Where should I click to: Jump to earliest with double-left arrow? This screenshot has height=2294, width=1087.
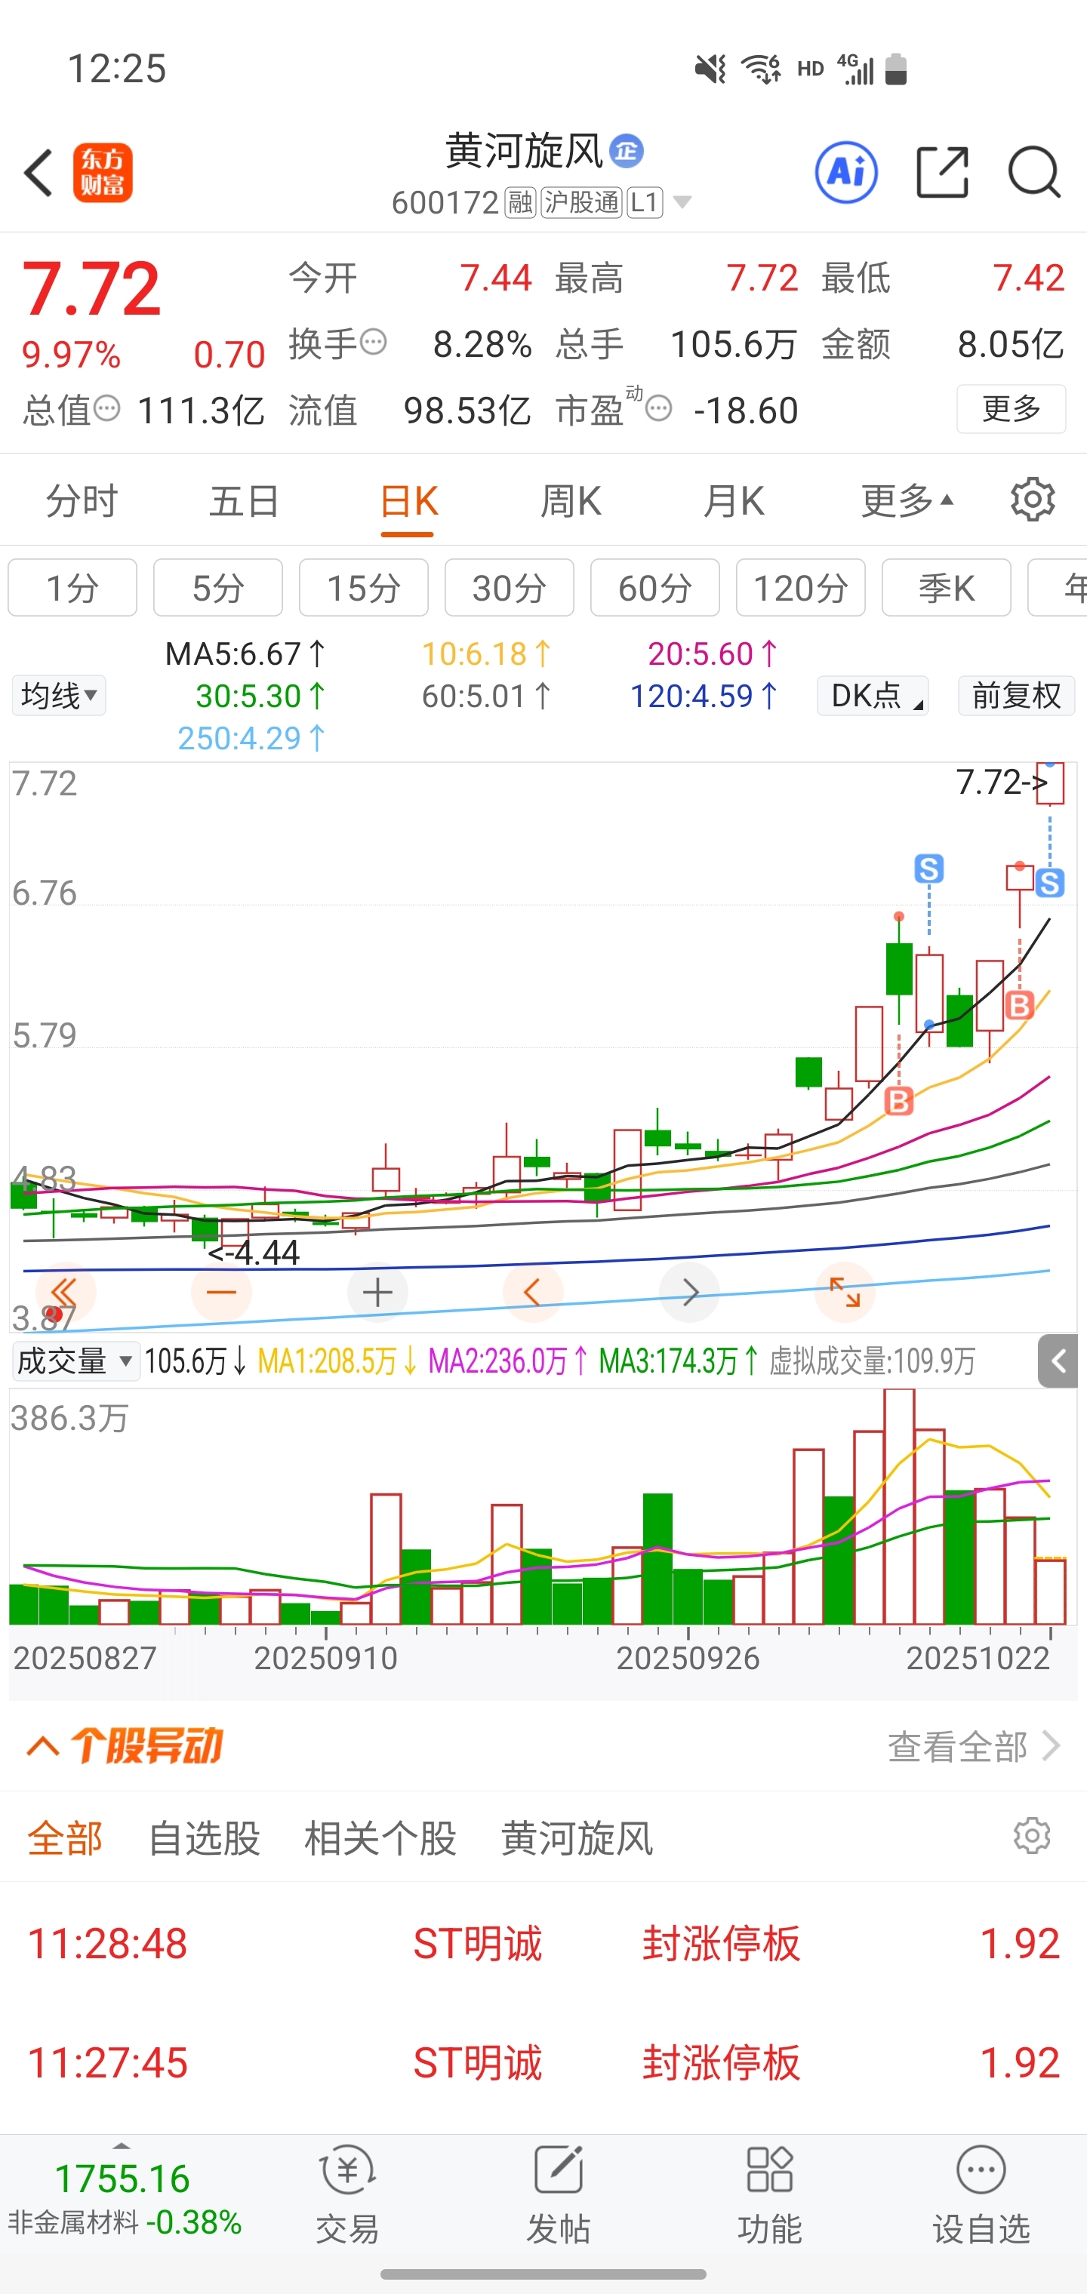[x=64, y=1291]
